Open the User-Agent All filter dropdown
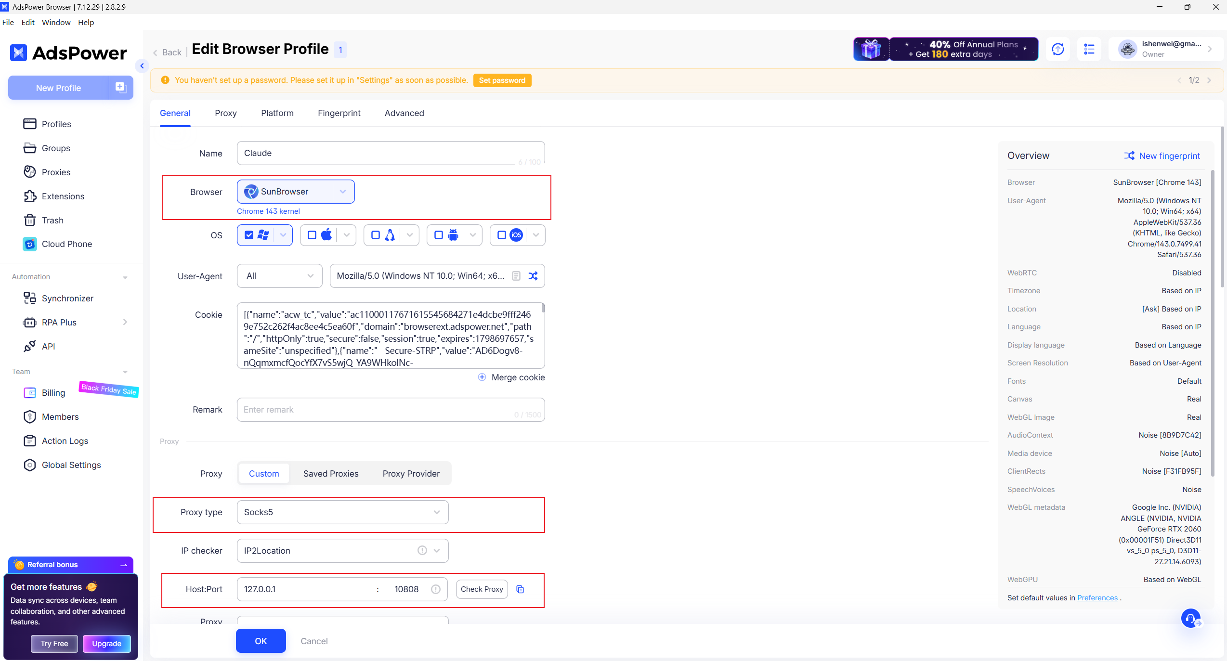Viewport: 1227px width, 661px height. 279,276
